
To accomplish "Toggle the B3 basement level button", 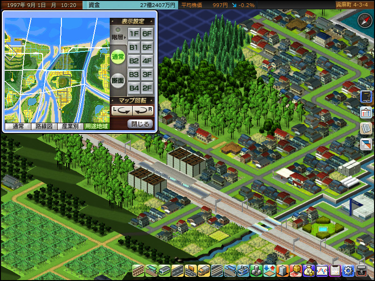I will pos(134,74).
